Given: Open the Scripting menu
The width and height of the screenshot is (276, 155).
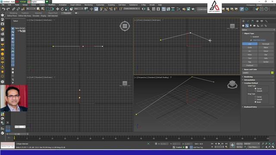Looking at the screenshot, I should tap(111, 5).
